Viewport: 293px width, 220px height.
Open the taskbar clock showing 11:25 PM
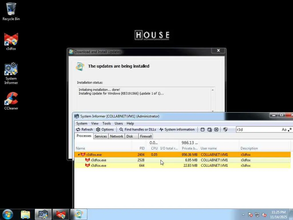(278, 215)
